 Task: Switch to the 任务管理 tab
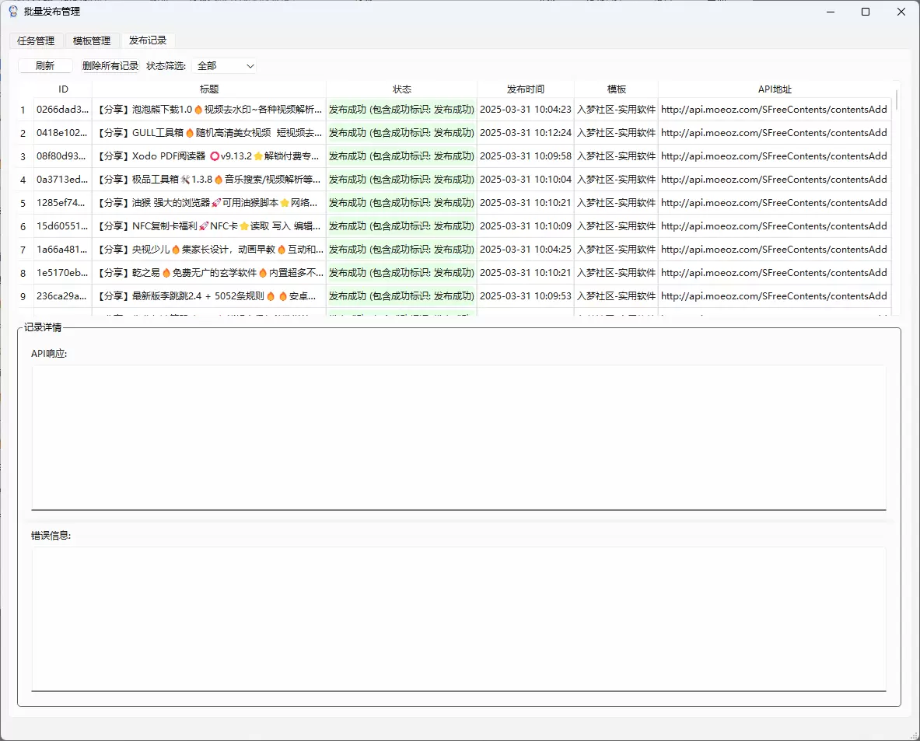point(36,40)
